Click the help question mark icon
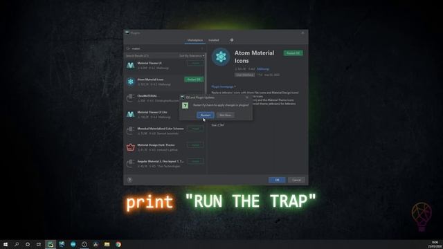The image size is (443, 249). pos(129,180)
